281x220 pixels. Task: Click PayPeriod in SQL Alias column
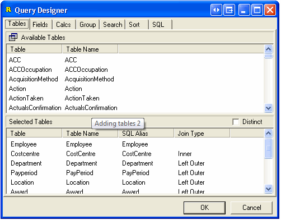pos(135,173)
